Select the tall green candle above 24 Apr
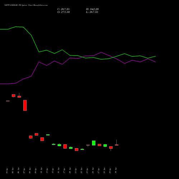The width and height of the screenshot is (179, 179). click(94, 143)
